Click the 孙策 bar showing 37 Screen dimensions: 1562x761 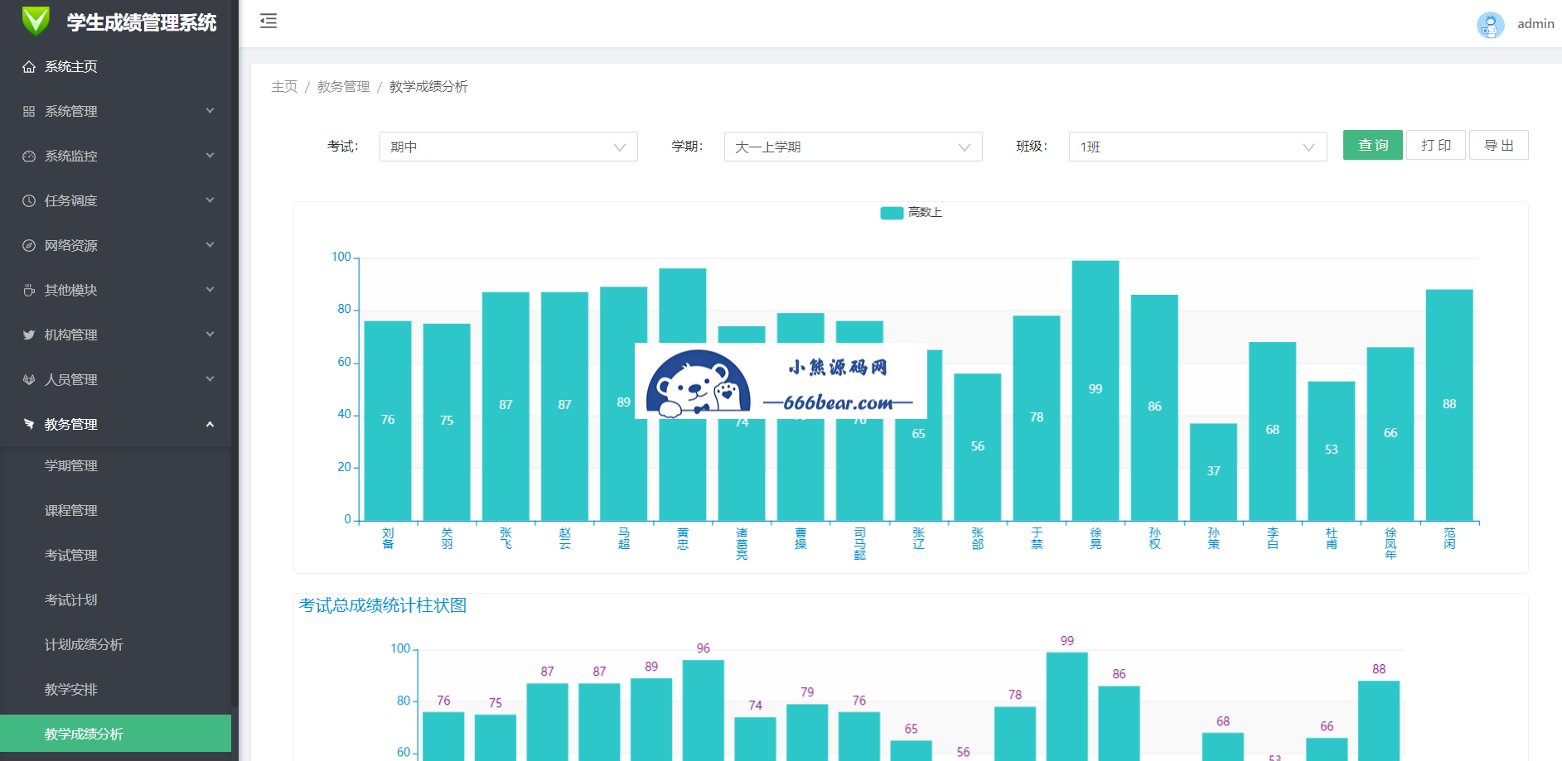1213,472
